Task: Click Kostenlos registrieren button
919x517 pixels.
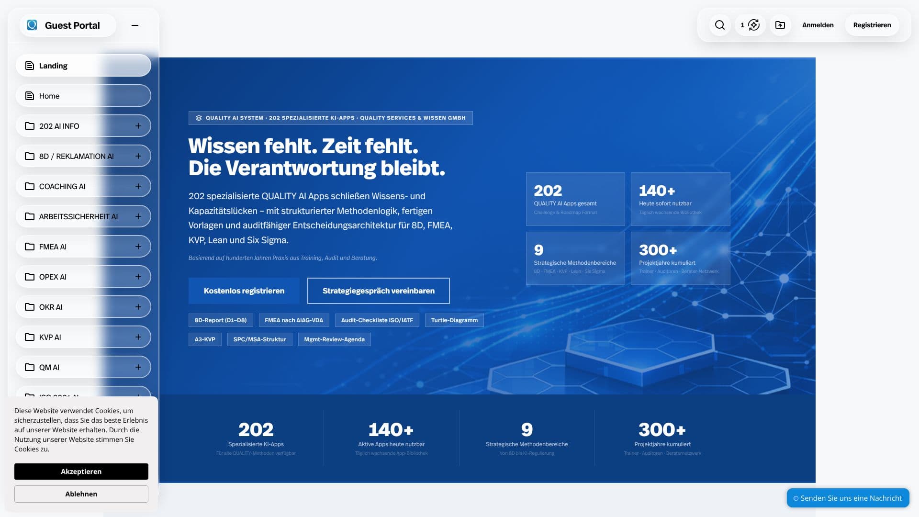Action: pyautogui.click(x=244, y=291)
